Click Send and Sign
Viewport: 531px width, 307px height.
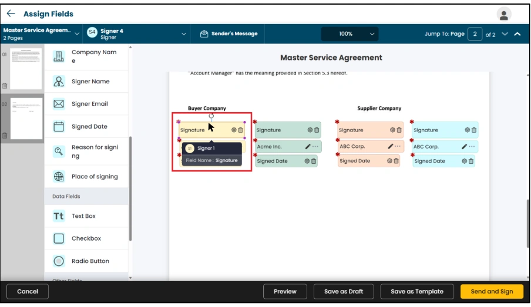pos(492,291)
